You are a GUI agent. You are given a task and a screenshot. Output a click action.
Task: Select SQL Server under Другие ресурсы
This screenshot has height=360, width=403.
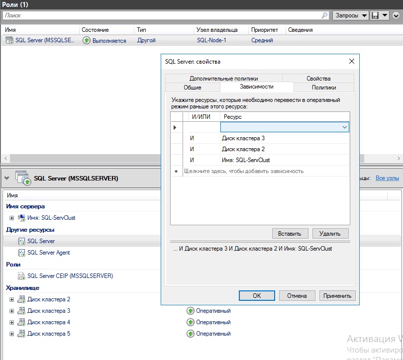click(x=41, y=241)
